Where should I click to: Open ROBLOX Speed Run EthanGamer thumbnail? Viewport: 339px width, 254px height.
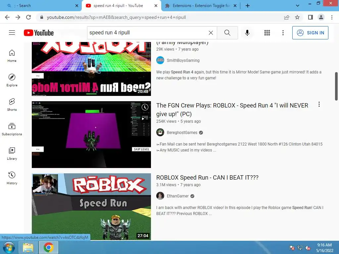click(x=91, y=206)
